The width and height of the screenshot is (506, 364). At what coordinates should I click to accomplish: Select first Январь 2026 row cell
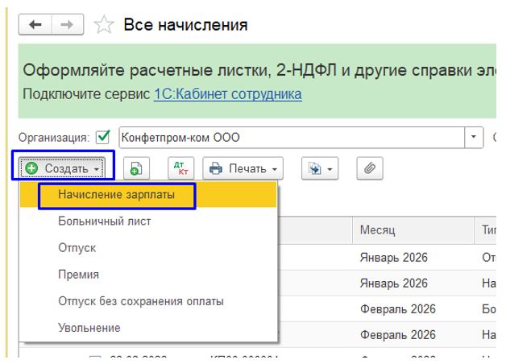coord(413,258)
